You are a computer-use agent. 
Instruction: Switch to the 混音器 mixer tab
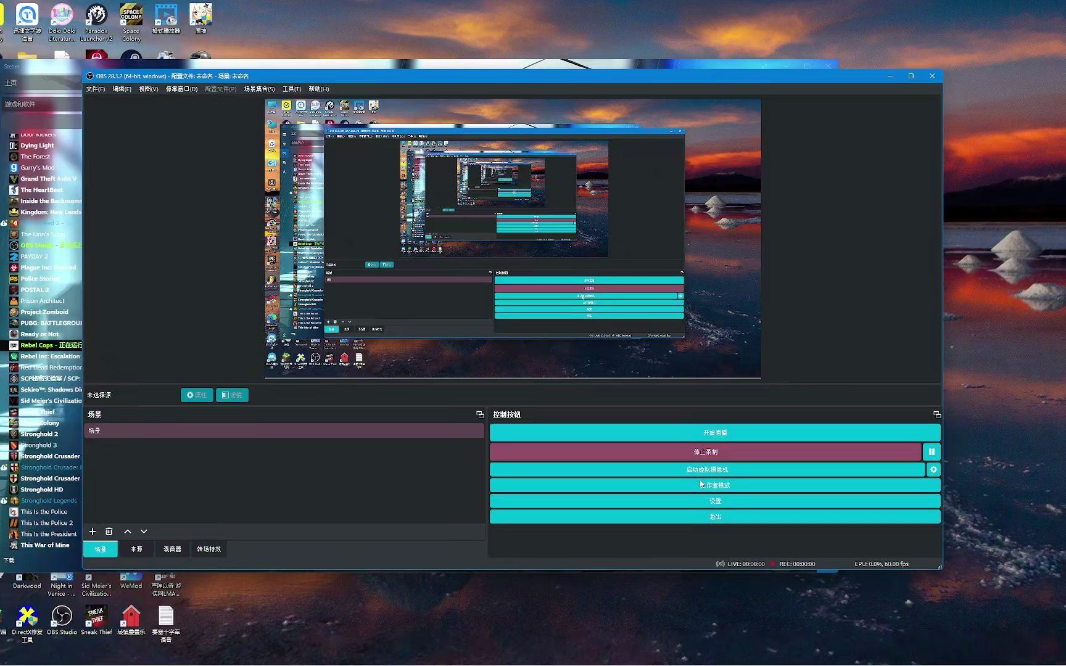click(172, 549)
